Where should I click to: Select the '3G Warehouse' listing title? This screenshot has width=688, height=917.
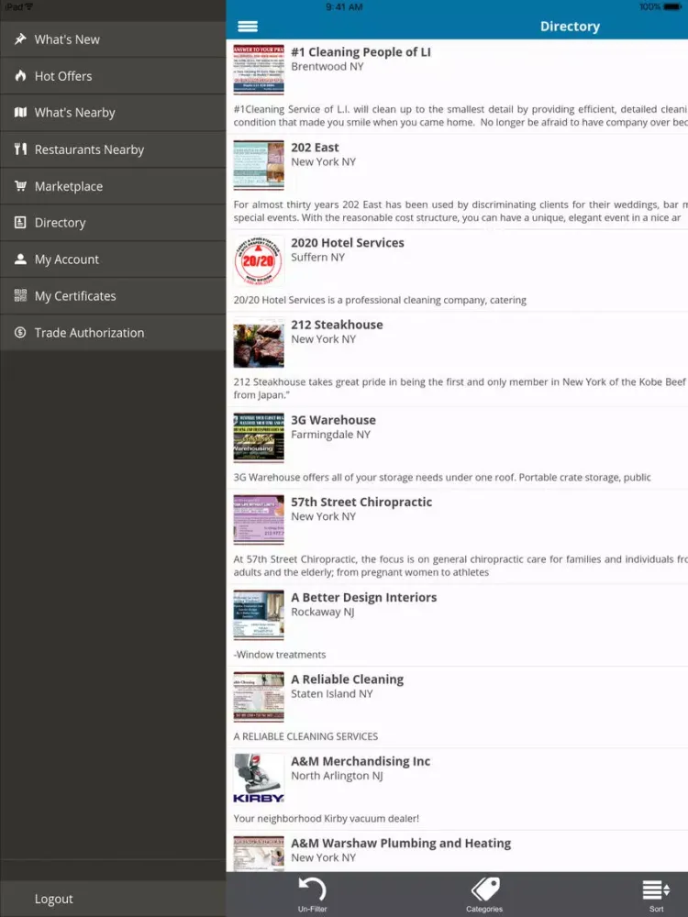pos(334,420)
